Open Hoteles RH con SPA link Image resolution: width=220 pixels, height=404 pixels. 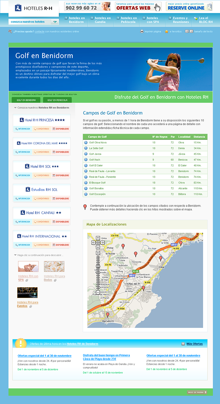[x=28, y=278]
